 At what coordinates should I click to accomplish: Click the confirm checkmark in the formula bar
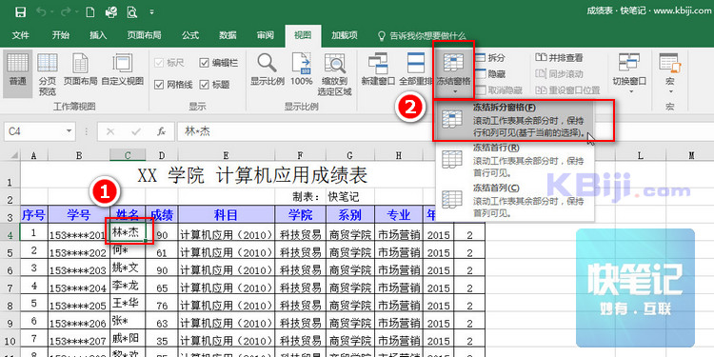click(136, 131)
